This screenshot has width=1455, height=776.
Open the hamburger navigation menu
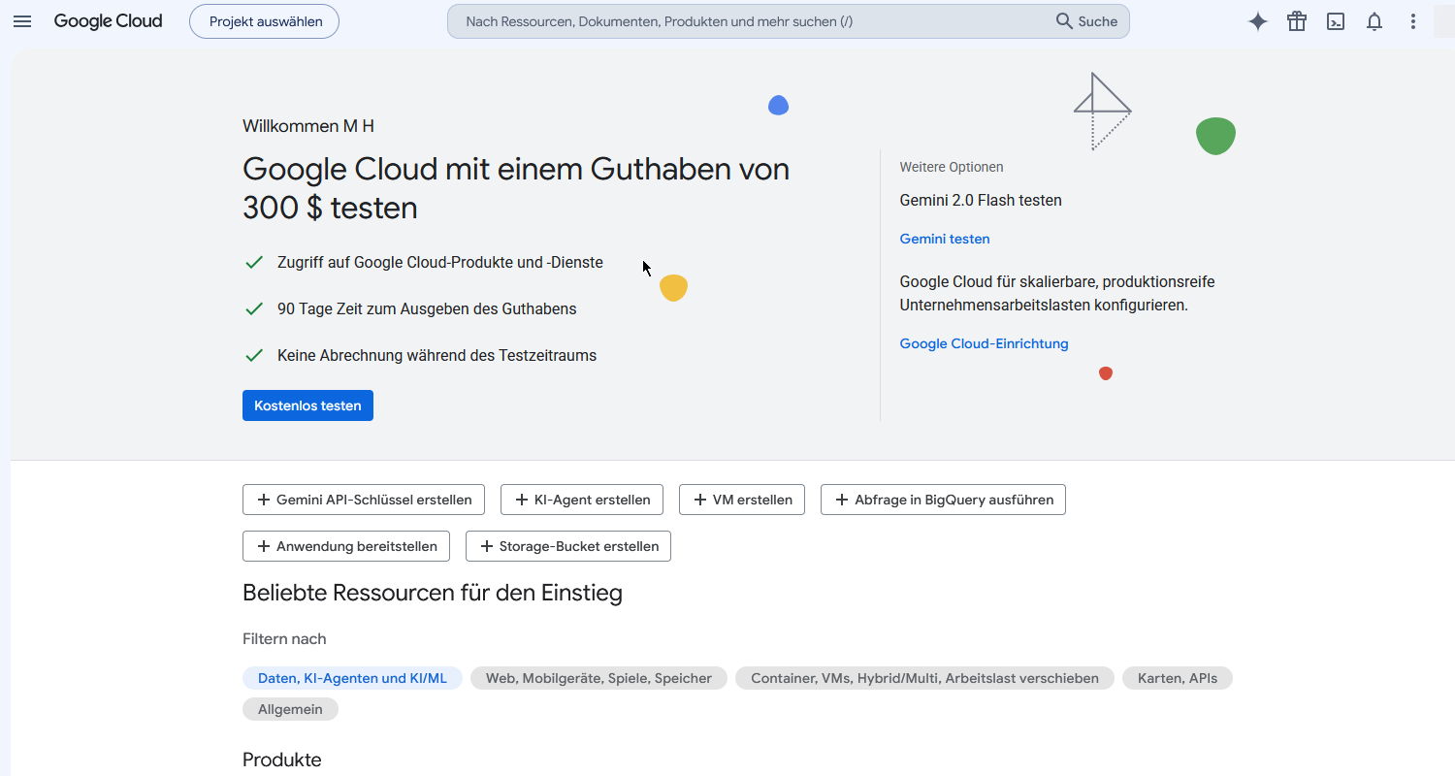pyautogui.click(x=22, y=21)
